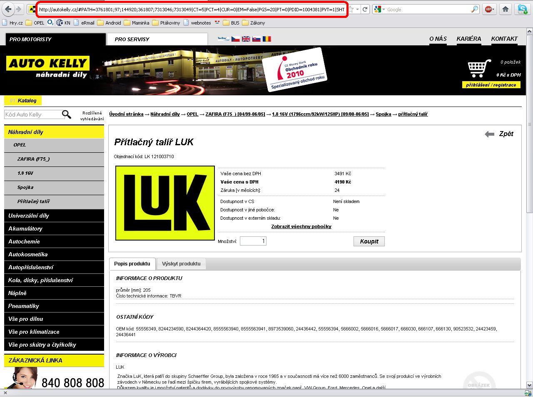The height and width of the screenshot is (397, 533).
Task: Select Akumulátory in the left sidebar menu
Action: click(x=25, y=228)
